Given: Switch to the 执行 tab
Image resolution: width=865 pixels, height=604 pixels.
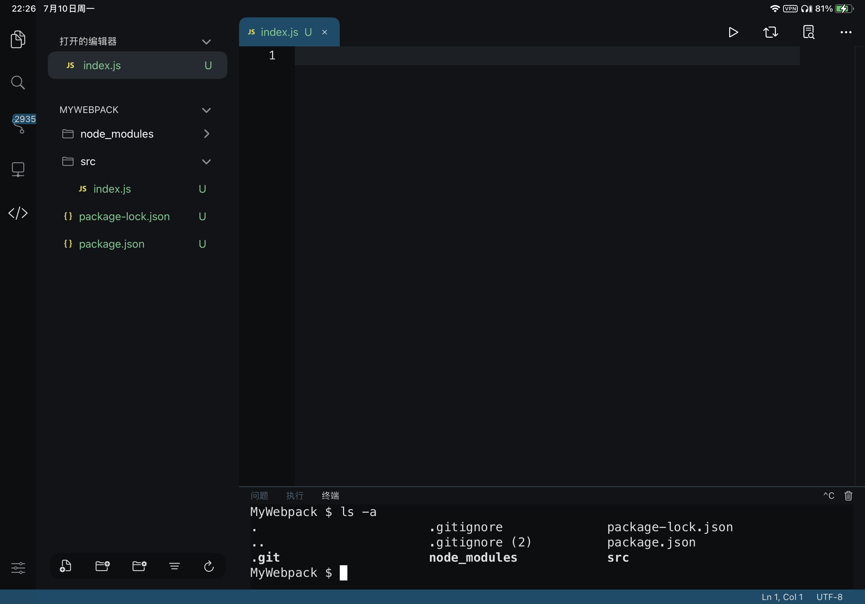Looking at the screenshot, I should [294, 496].
